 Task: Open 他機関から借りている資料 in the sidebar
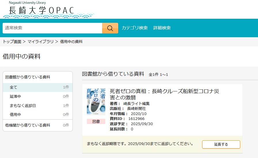(x=28, y=125)
